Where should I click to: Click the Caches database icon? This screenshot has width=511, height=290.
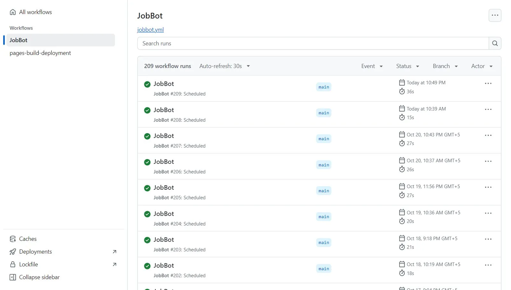13,239
